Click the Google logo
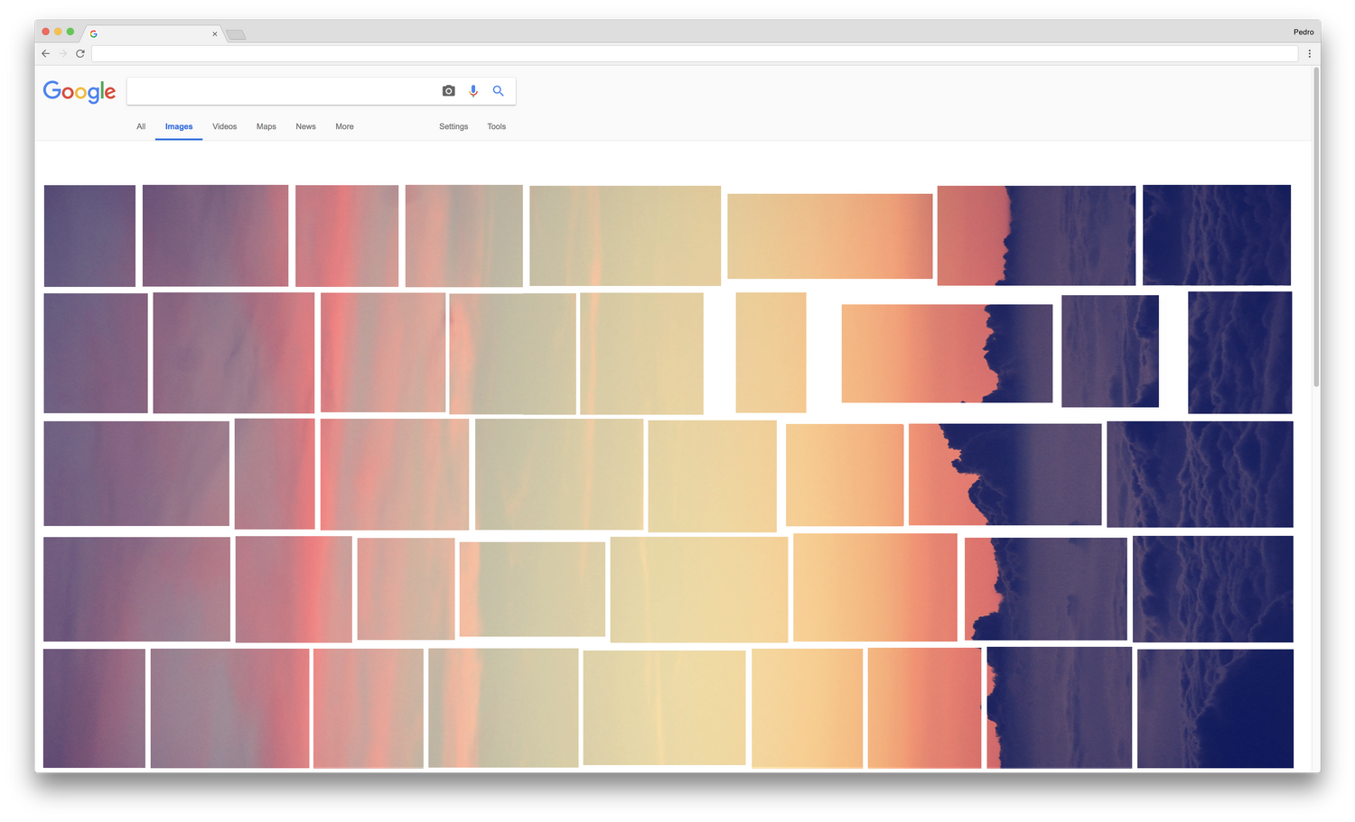This screenshot has height=822, width=1355. point(79,91)
